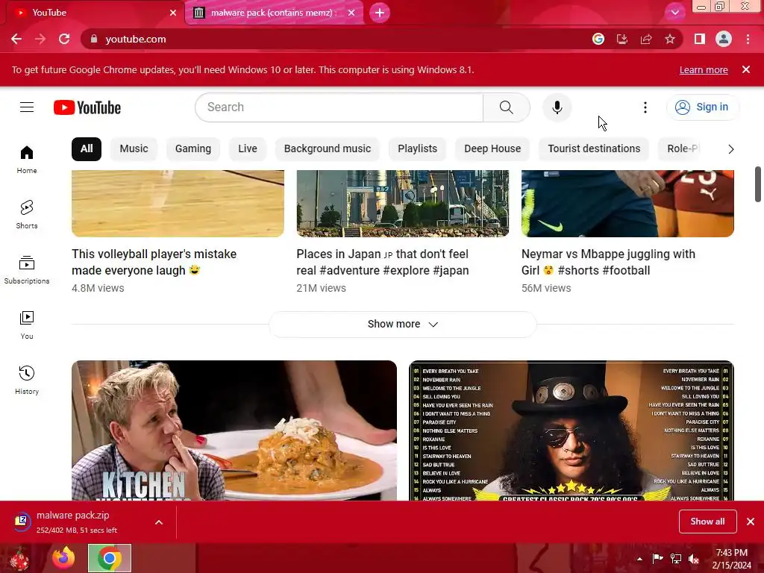Click the Google search-this-page icon in the address bar

(598, 39)
